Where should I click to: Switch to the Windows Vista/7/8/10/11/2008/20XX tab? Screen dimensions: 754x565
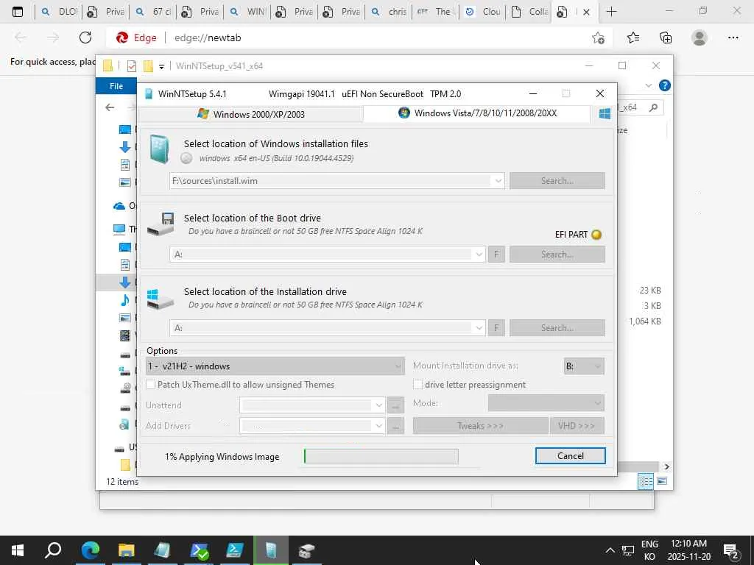(x=477, y=113)
